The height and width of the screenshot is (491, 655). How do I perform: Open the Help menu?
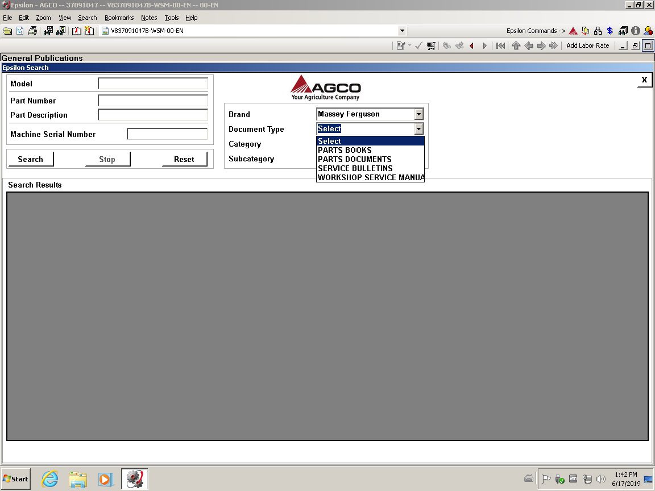point(191,18)
